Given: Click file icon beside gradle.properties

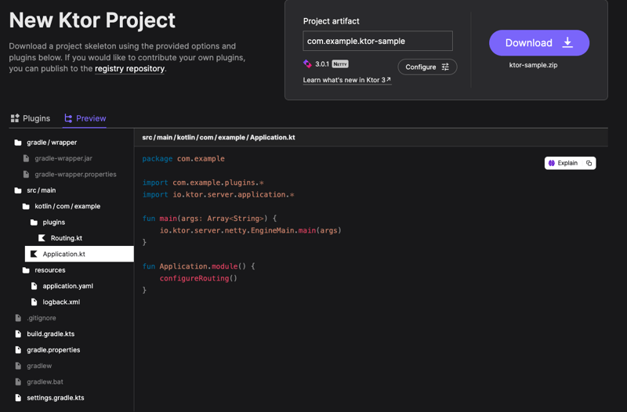Looking at the screenshot, I should tap(18, 350).
